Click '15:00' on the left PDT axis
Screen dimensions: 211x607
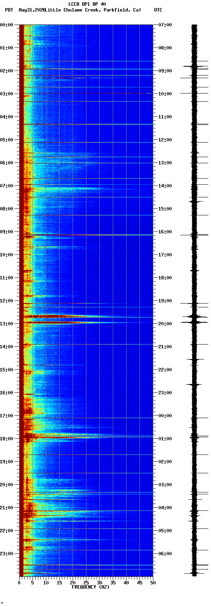tap(6, 370)
